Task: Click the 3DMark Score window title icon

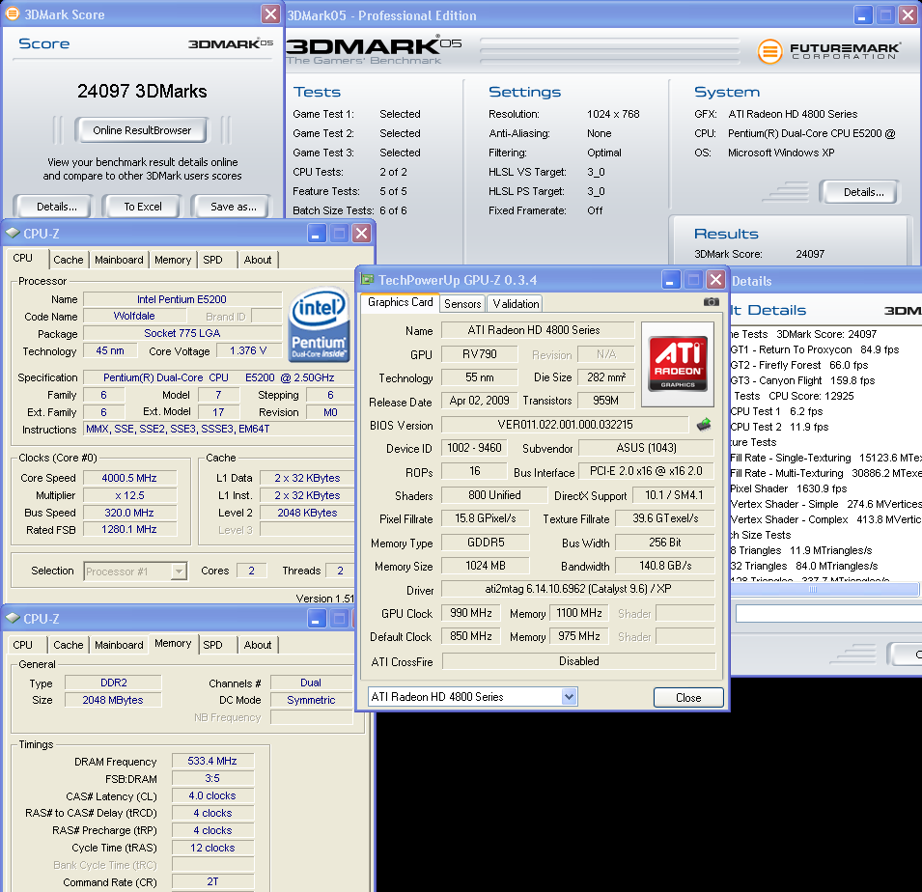Action: tap(13, 14)
